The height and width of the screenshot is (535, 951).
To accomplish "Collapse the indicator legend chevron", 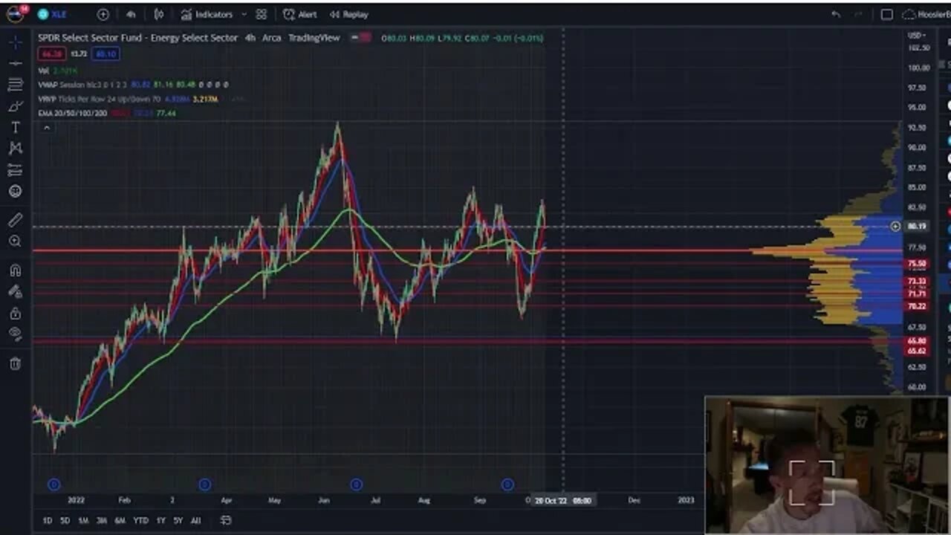I will click(x=46, y=128).
